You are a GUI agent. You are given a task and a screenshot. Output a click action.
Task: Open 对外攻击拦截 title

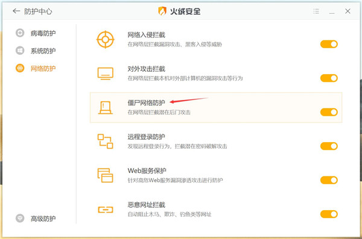pyautogui.click(x=147, y=69)
